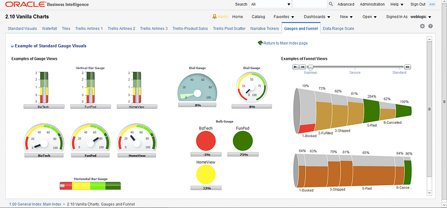Image resolution: width=447 pixels, height=208 pixels.
Task: Click the green 6-Cance... segment in lower funnel
Action: click(x=408, y=172)
